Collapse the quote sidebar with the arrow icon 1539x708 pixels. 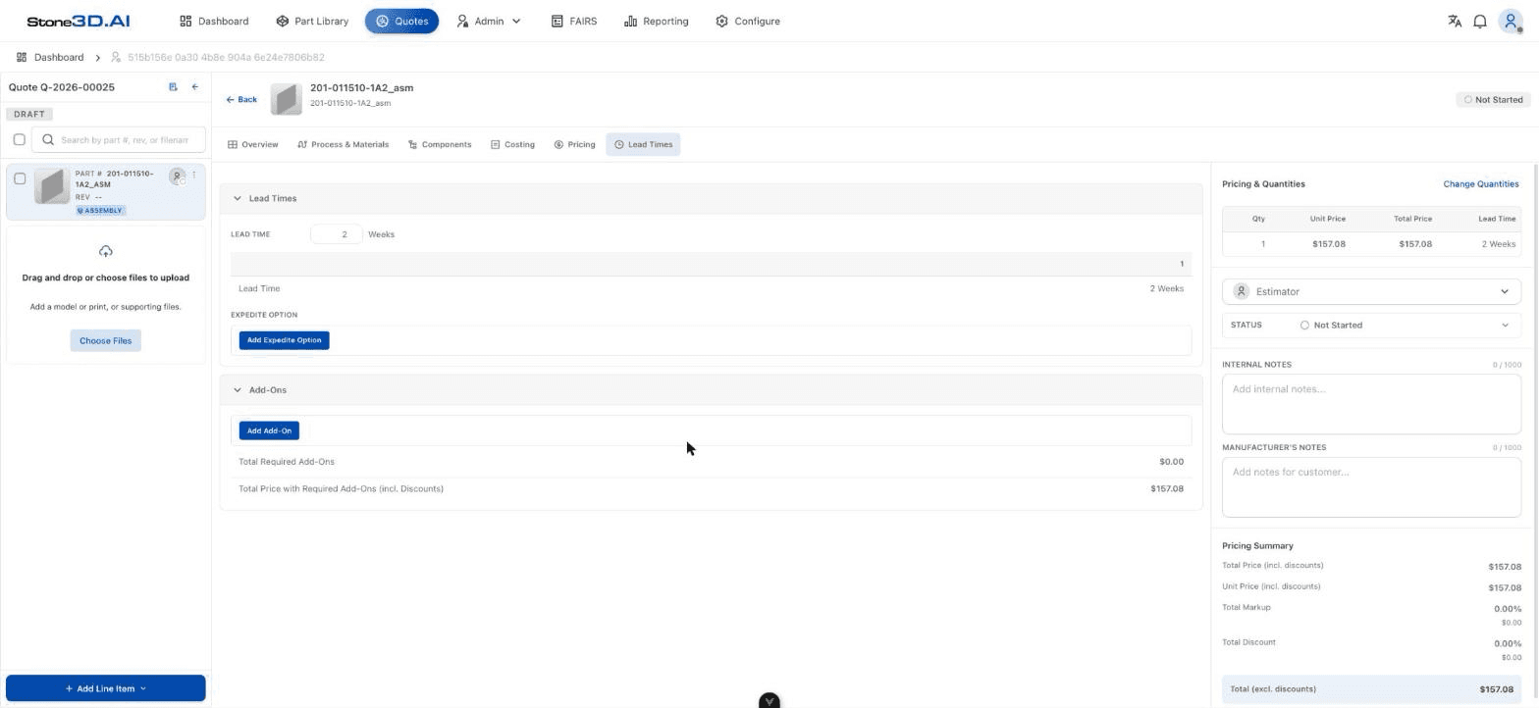pyautogui.click(x=195, y=87)
